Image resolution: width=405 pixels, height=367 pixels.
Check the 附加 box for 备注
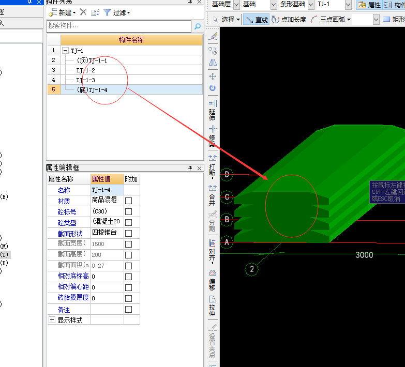pyautogui.click(x=128, y=309)
